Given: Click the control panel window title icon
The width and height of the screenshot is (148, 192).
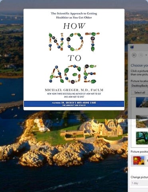Looking at the screenshot, I should pyautogui.click(x=132, y=47).
